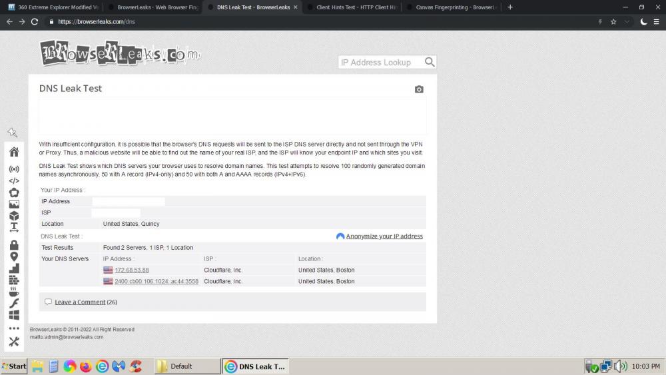The width and height of the screenshot is (666, 375).
Task: Click the lightning bolt speed-mode icon
Action: [600, 22]
